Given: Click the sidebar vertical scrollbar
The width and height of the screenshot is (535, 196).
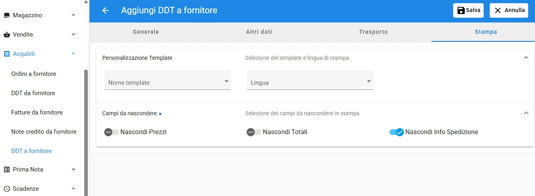Looking at the screenshot, I should pyautogui.click(x=86, y=133).
